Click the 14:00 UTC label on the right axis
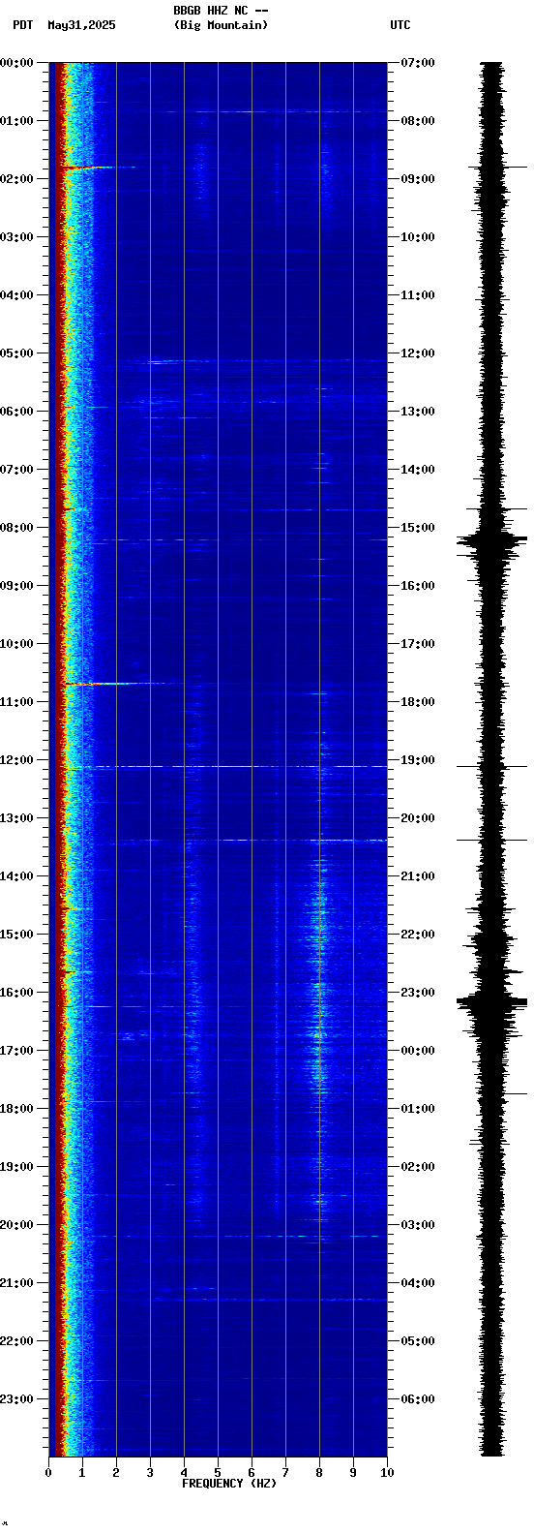 click(x=418, y=470)
